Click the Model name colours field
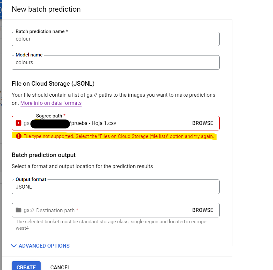 [115, 62]
